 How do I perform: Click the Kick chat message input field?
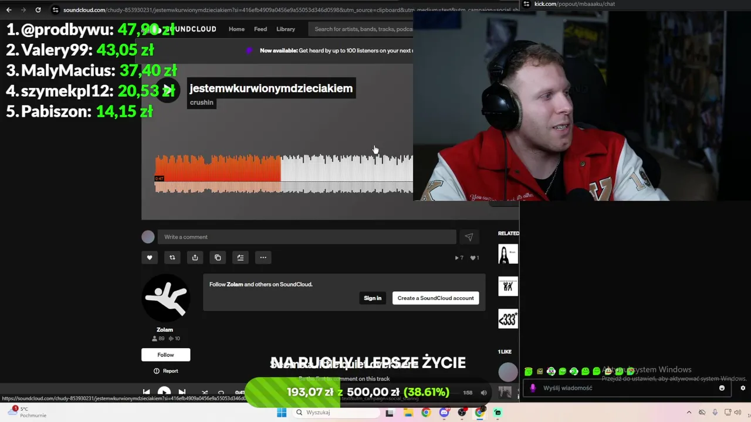pos(628,388)
